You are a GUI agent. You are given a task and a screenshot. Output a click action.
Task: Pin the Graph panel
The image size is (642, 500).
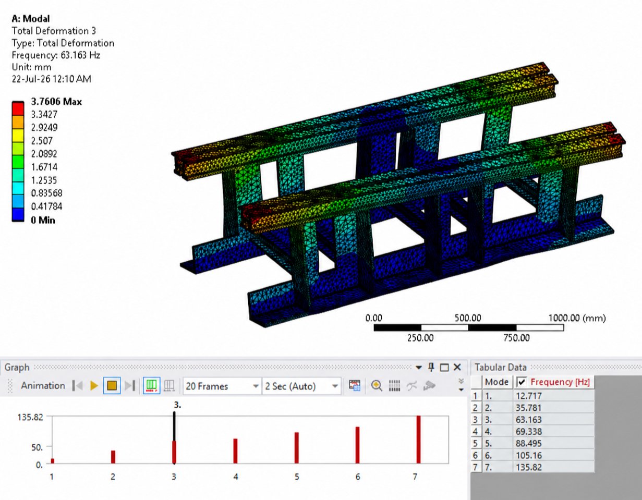click(431, 367)
